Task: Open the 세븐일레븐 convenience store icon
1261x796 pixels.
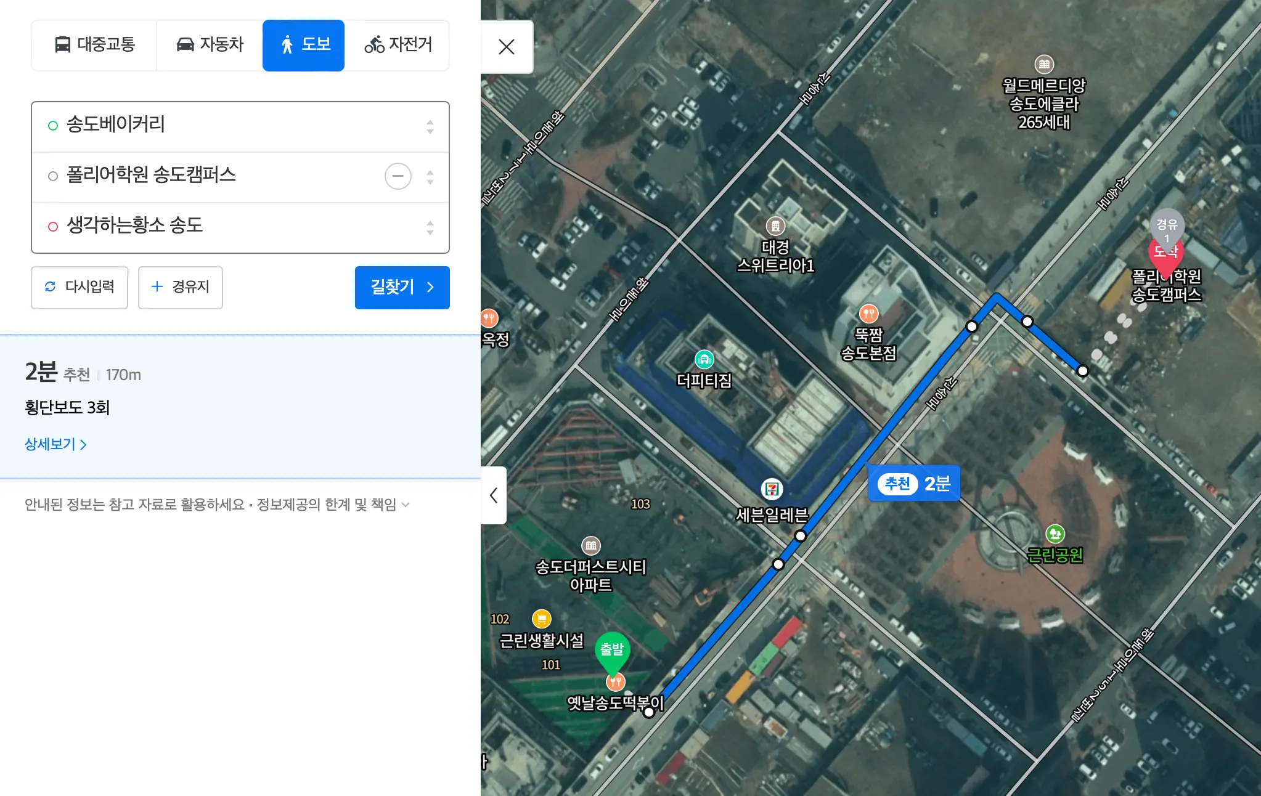Action: (772, 489)
